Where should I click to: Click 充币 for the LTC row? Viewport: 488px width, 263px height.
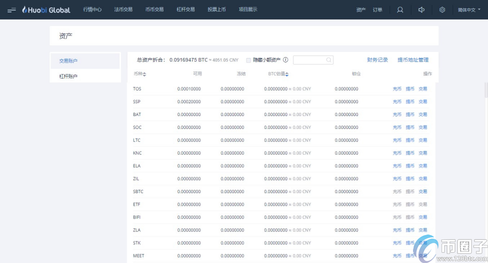397,140
